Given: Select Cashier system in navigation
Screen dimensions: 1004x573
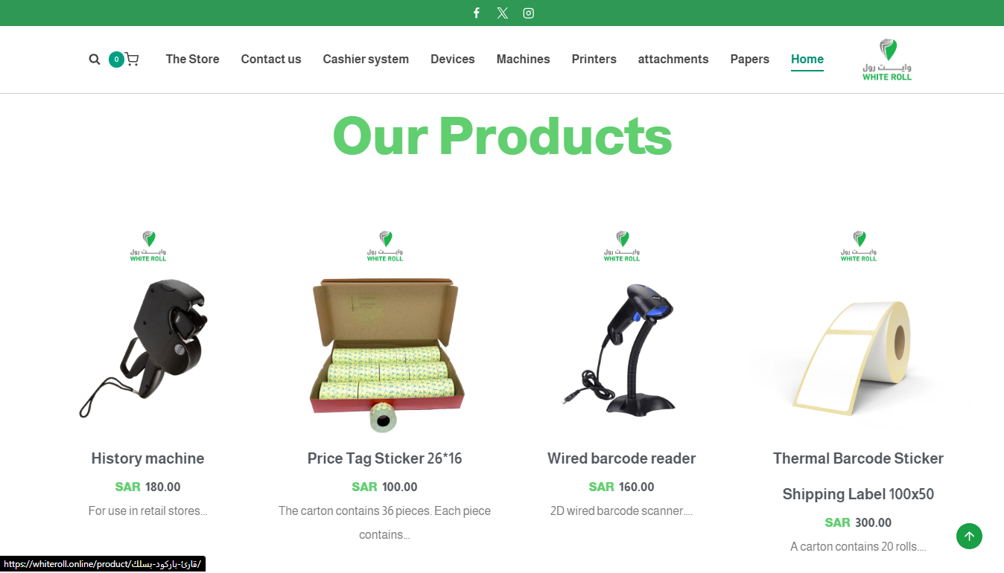Looking at the screenshot, I should pyautogui.click(x=366, y=59).
